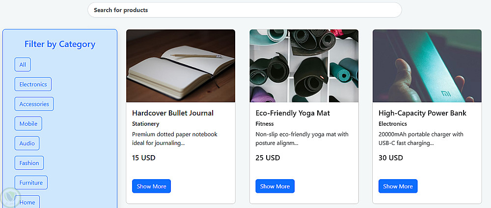Choose the Accessories category filter
This screenshot has width=491, height=208.
[34, 104]
